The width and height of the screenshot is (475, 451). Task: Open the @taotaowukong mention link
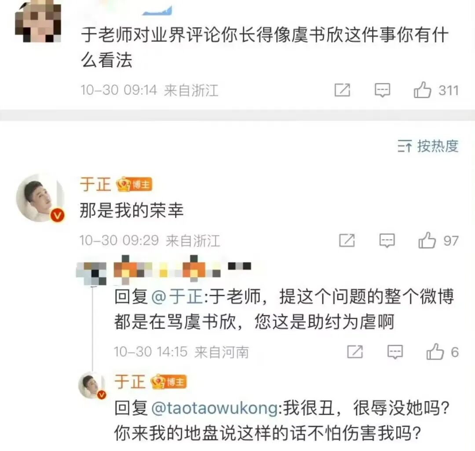[x=214, y=408]
